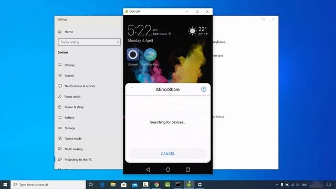Click the Find a setting search box

coord(89,42)
